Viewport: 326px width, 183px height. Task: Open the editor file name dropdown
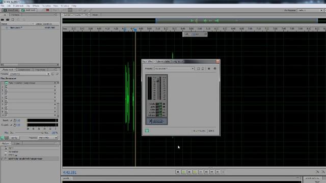(x=86, y=15)
